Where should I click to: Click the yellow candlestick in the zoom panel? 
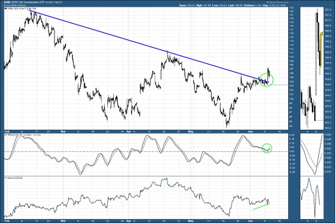pos(321,50)
